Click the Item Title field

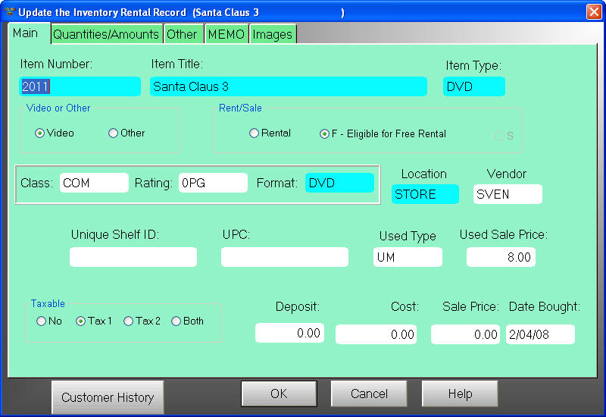[x=288, y=87]
